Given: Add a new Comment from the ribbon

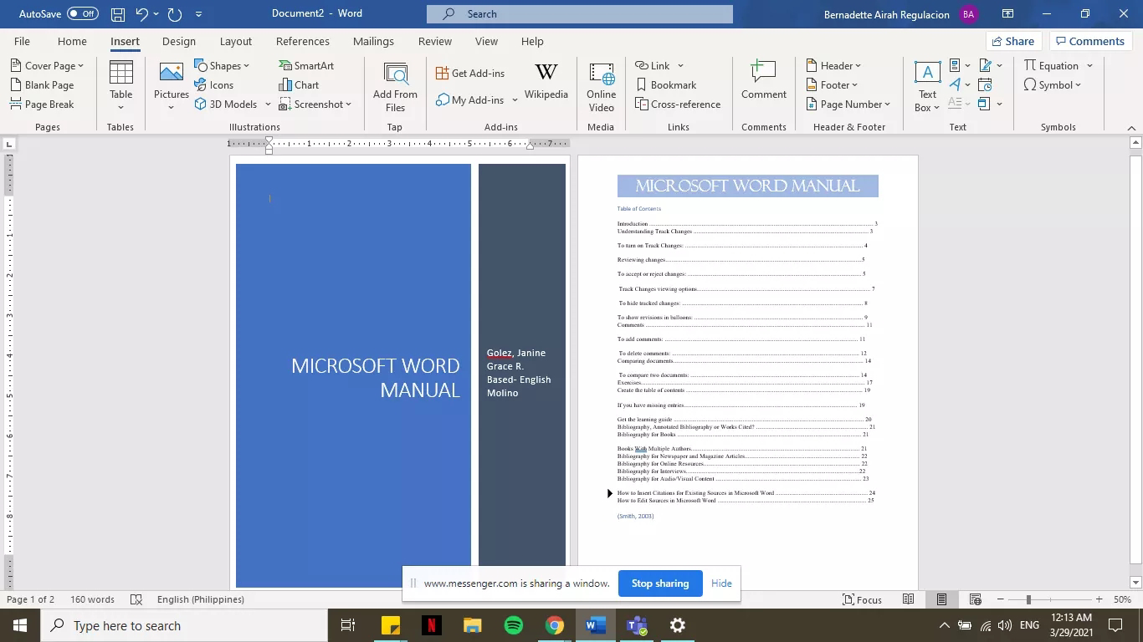Looking at the screenshot, I should [763, 80].
